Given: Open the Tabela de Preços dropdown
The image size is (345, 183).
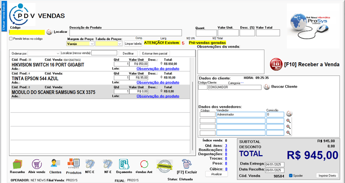Looking at the screenshot, I should 120,44.
